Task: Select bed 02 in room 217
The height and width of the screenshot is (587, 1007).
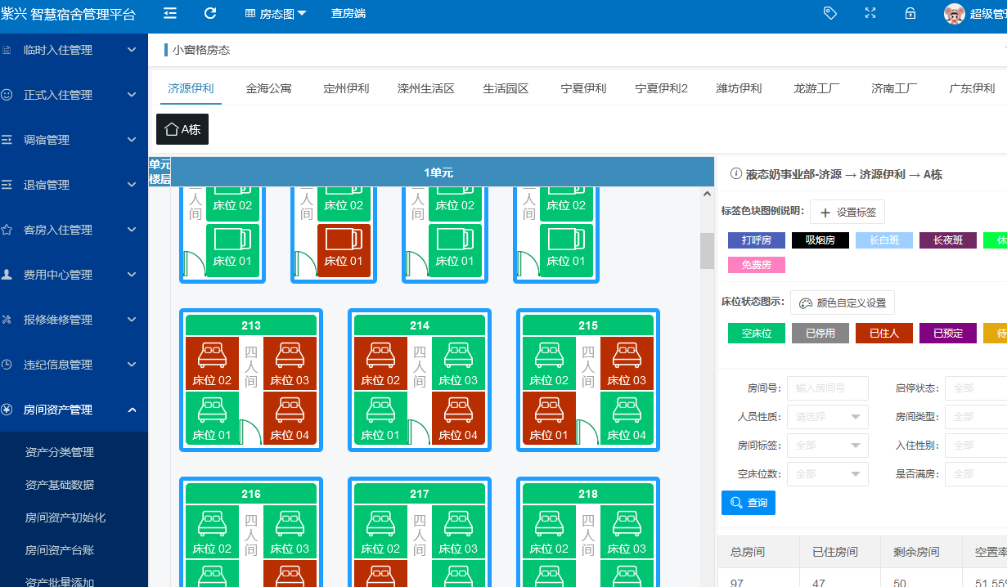Action: click(380, 531)
